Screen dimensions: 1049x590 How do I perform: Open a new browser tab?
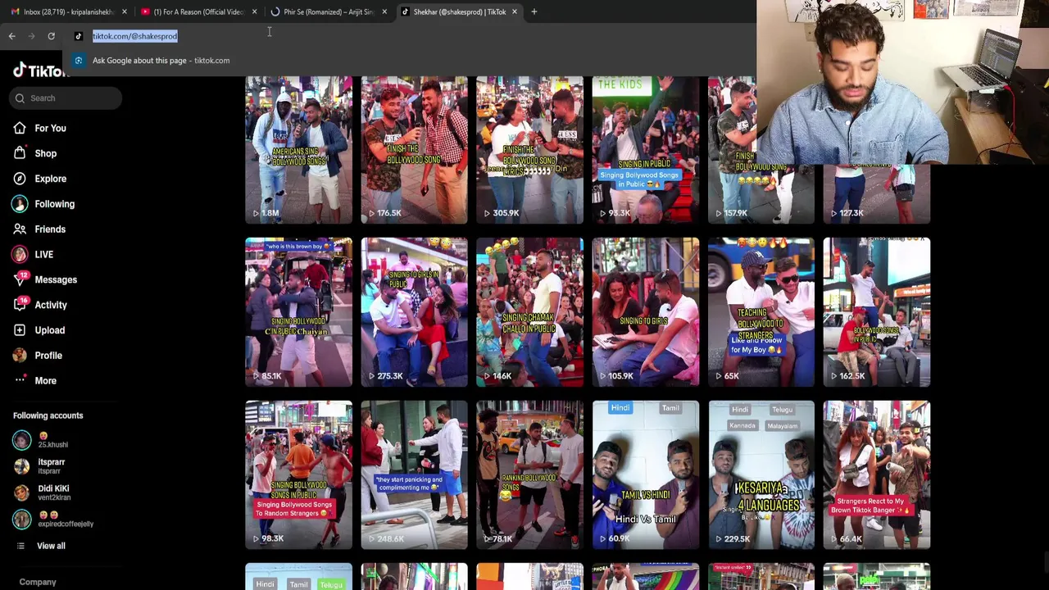coord(534,11)
